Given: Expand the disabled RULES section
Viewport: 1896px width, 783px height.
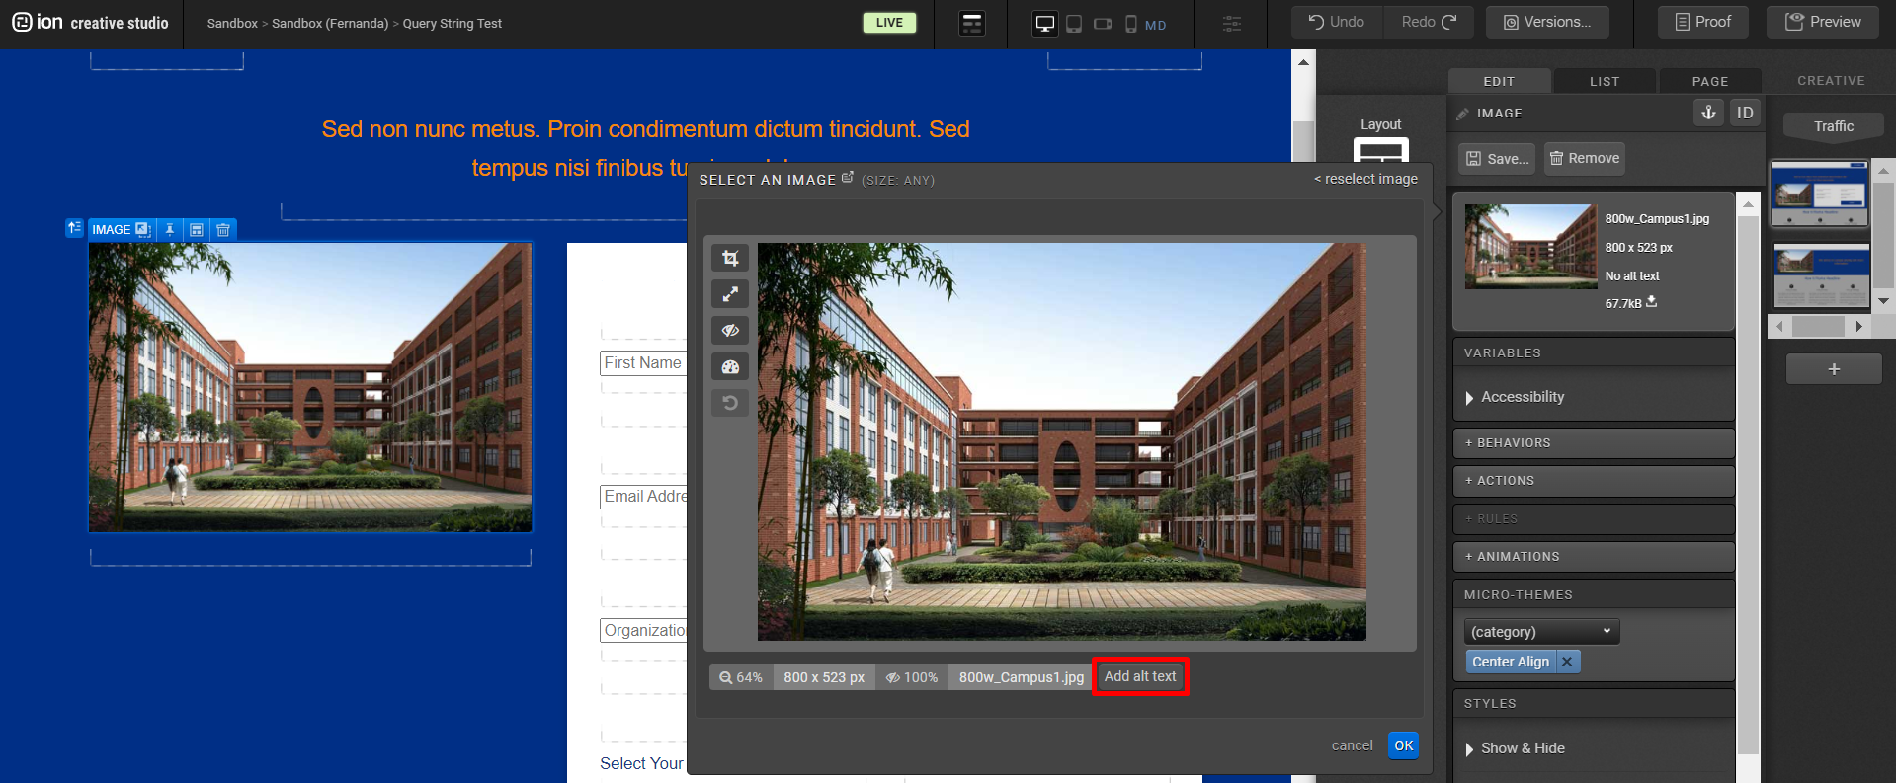Looking at the screenshot, I should 1593,519.
